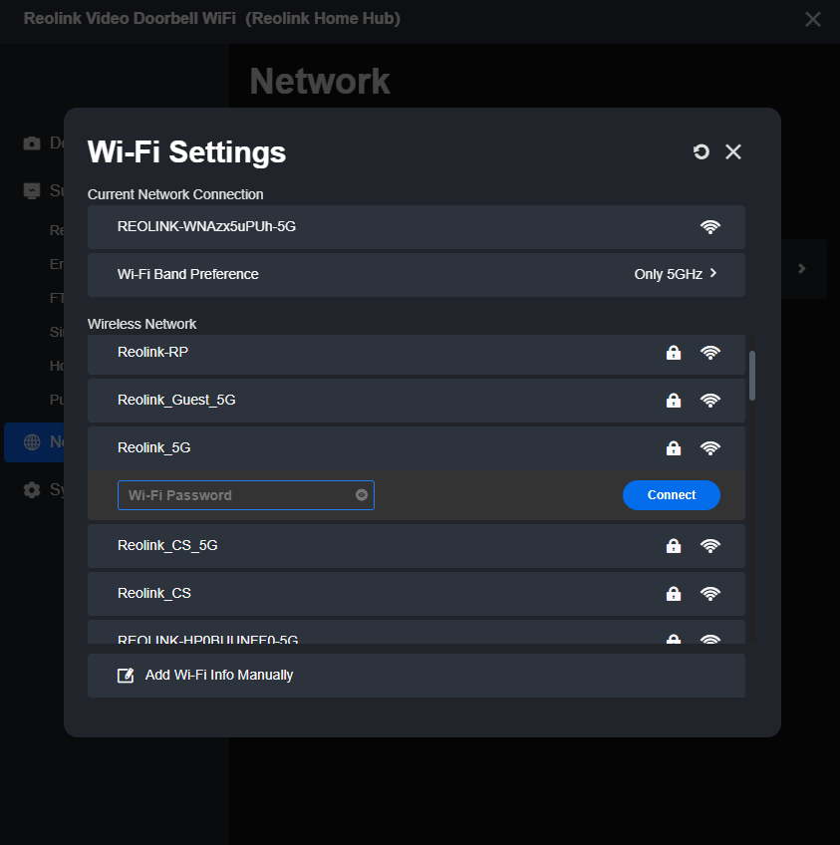Select the Reolink-RP network
The width and height of the screenshot is (840, 845).
(x=416, y=354)
